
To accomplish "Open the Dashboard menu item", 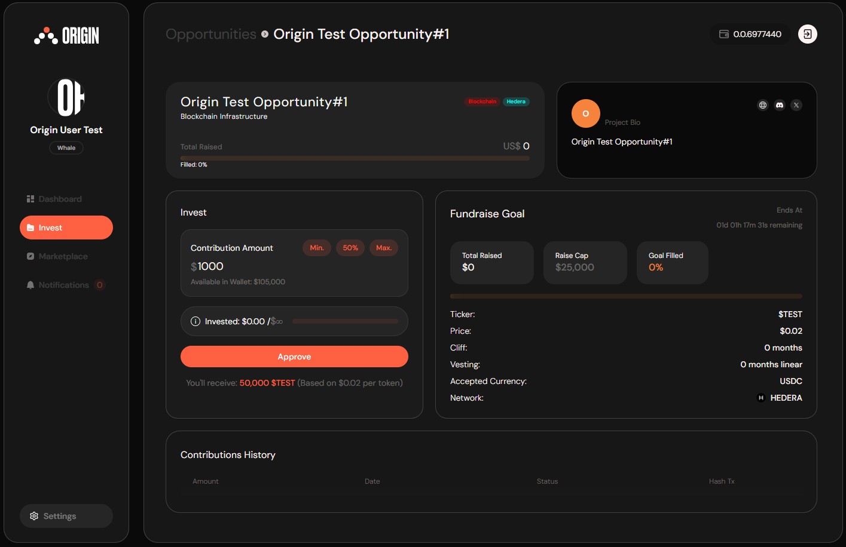I will pyautogui.click(x=60, y=199).
